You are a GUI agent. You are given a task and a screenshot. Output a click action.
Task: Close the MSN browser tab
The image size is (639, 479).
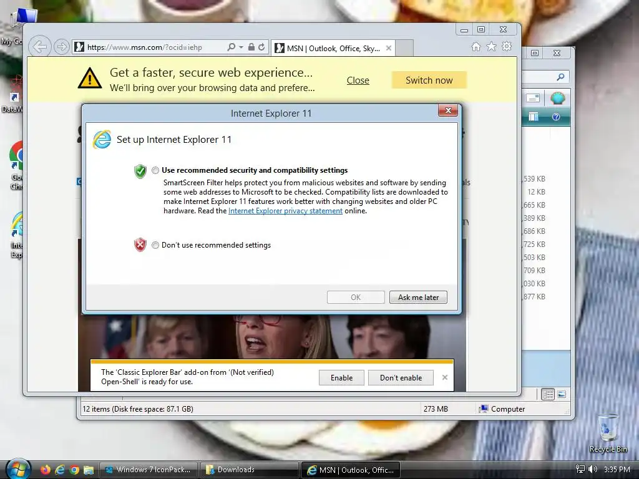click(x=389, y=48)
